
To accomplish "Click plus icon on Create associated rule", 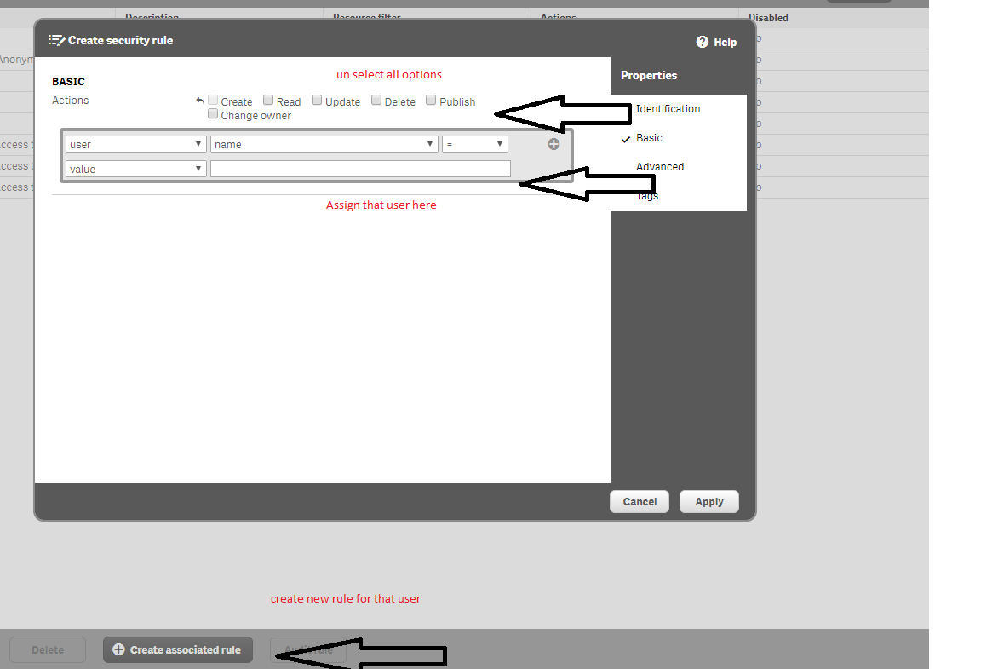I will pyautogui.click(x=118, y=649).
